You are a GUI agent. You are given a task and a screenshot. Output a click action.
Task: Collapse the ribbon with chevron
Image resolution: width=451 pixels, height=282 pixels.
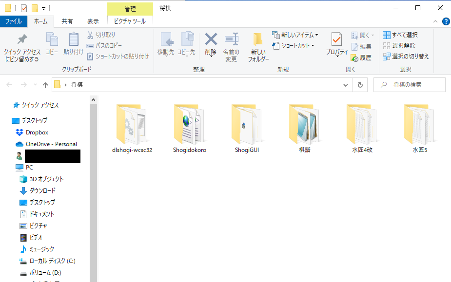(x=435, y=21)
